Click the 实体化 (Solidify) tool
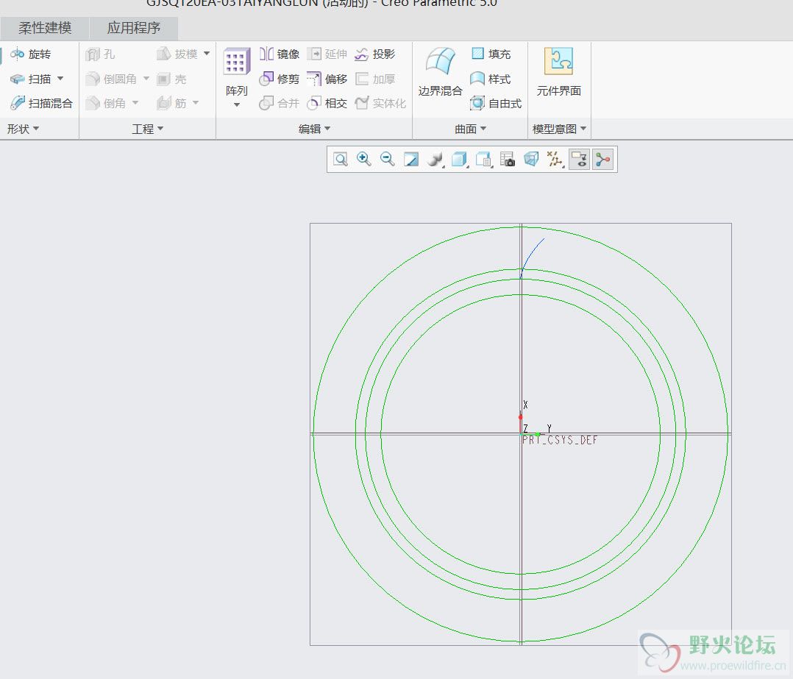793x679 pixels. (x=380, y=103)
